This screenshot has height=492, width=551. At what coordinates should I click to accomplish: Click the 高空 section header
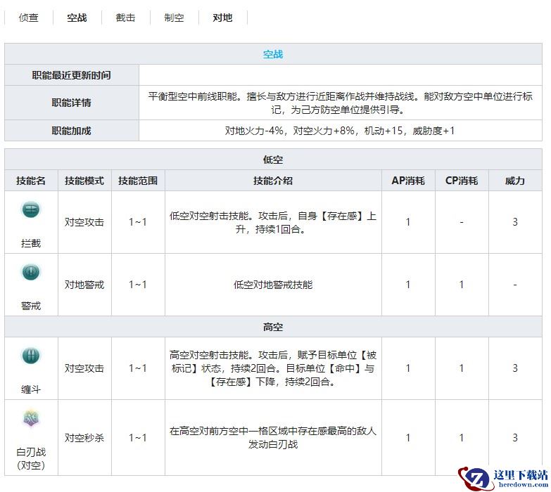click(273, 327)
